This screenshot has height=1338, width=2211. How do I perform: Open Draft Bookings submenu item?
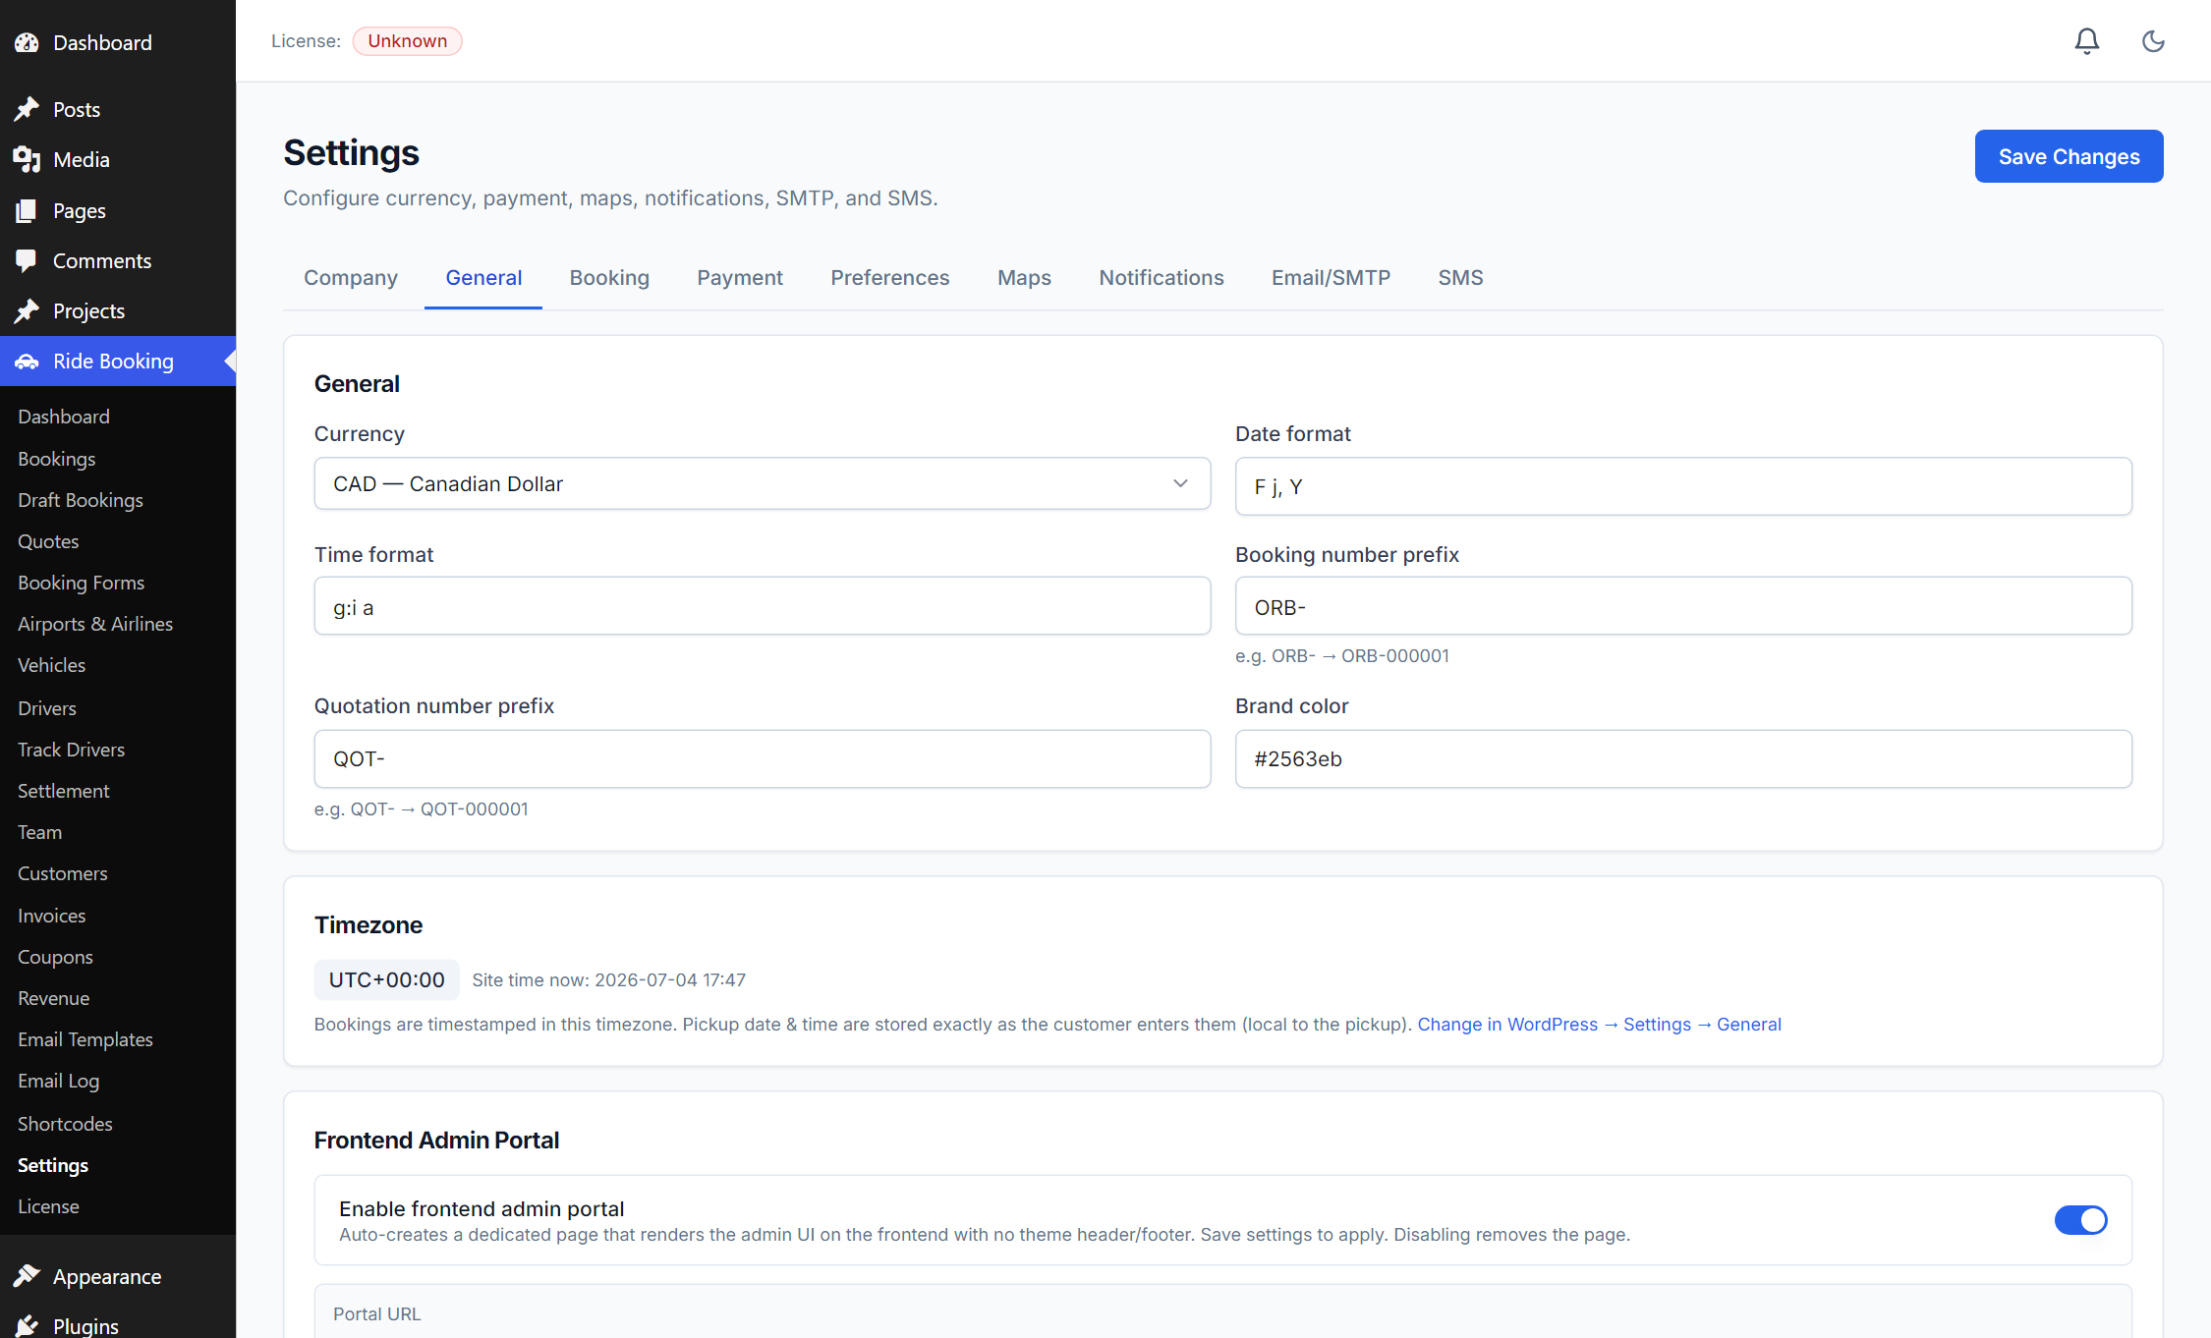click(81, 500)
